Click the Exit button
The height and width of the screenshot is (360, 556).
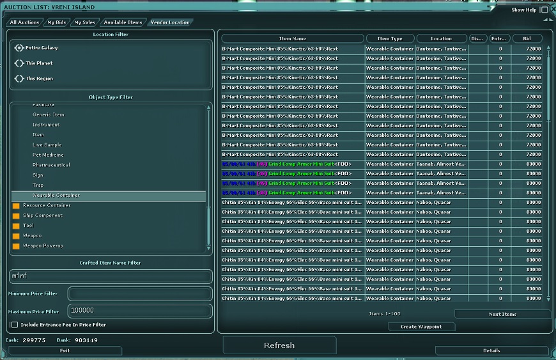point(65,351)
